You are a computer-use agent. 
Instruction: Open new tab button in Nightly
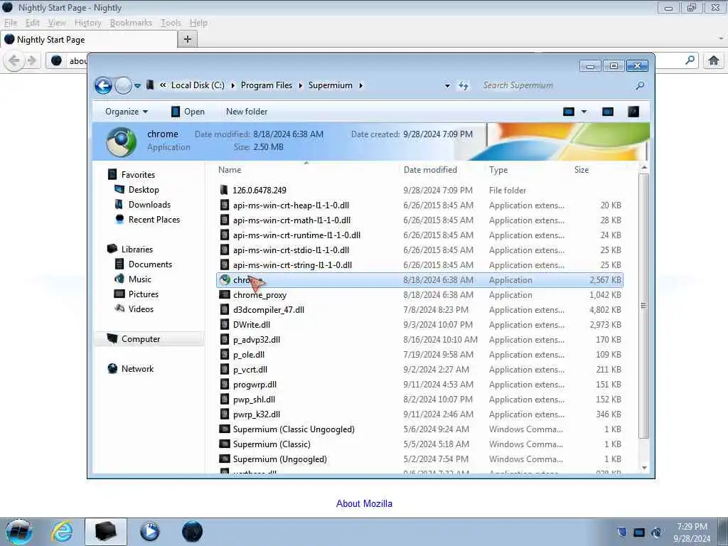188,40
